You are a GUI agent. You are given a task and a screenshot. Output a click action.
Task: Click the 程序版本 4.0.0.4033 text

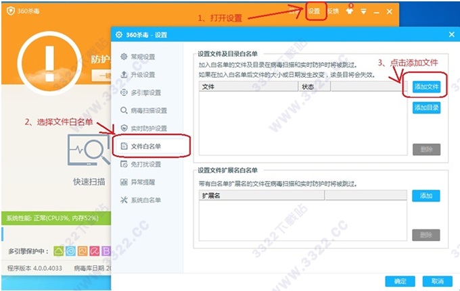(x=34, y=268)
